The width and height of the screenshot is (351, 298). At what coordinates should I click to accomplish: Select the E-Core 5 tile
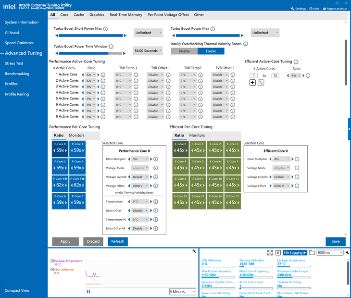click(x=198, y=166)
